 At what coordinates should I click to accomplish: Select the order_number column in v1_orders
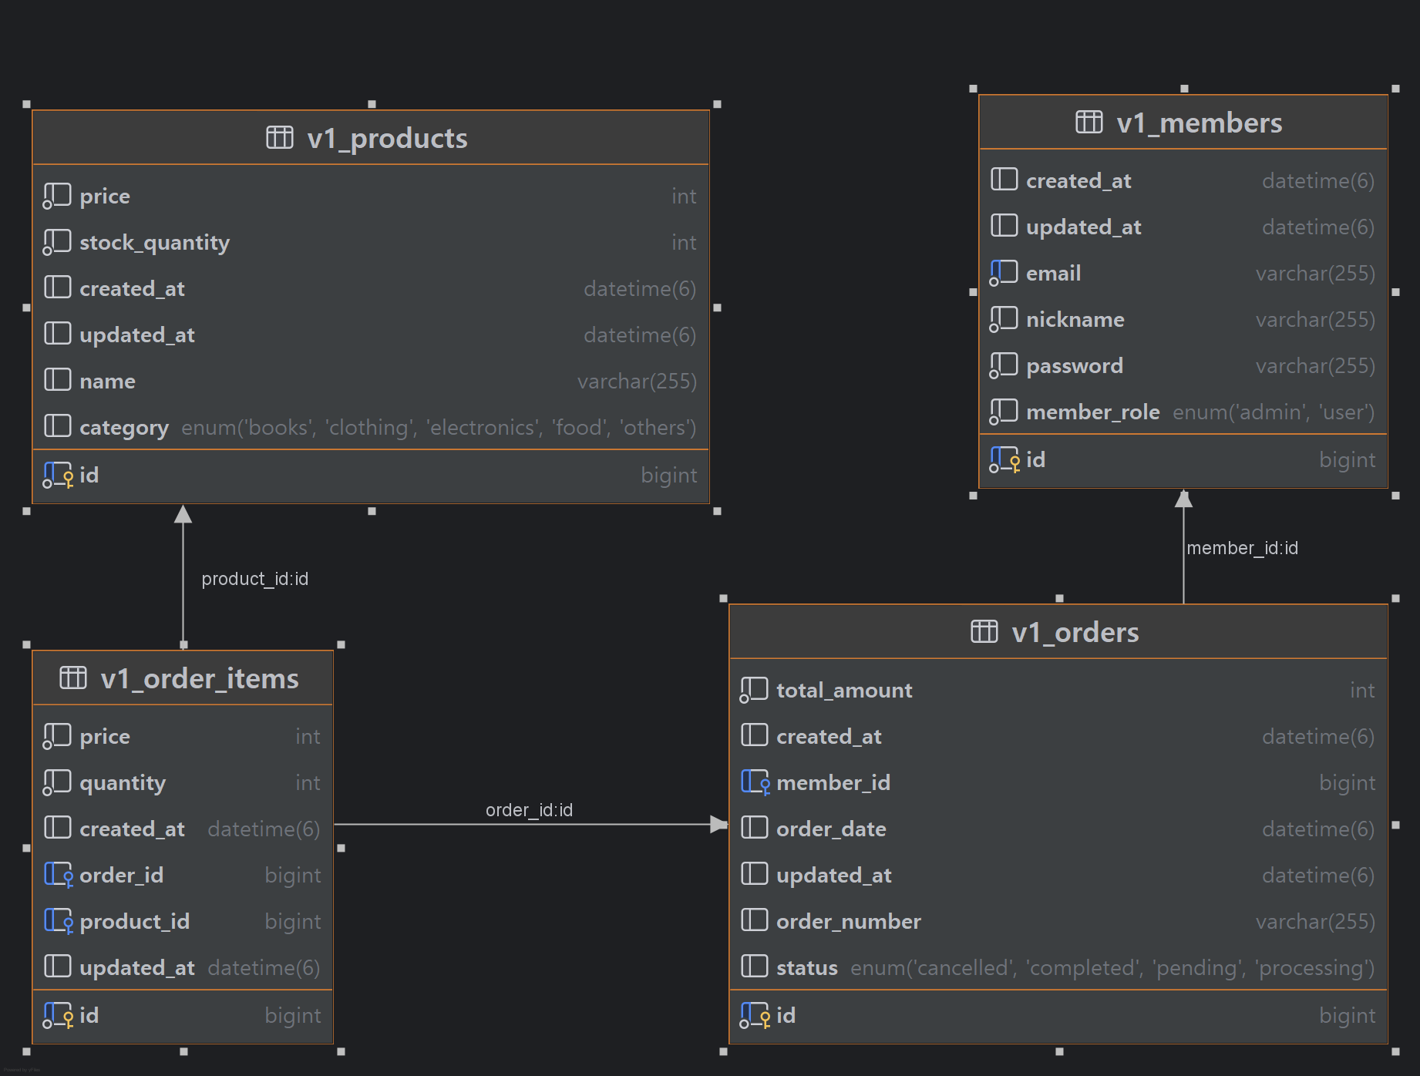pyautogui.click(x=1058, y=921)
